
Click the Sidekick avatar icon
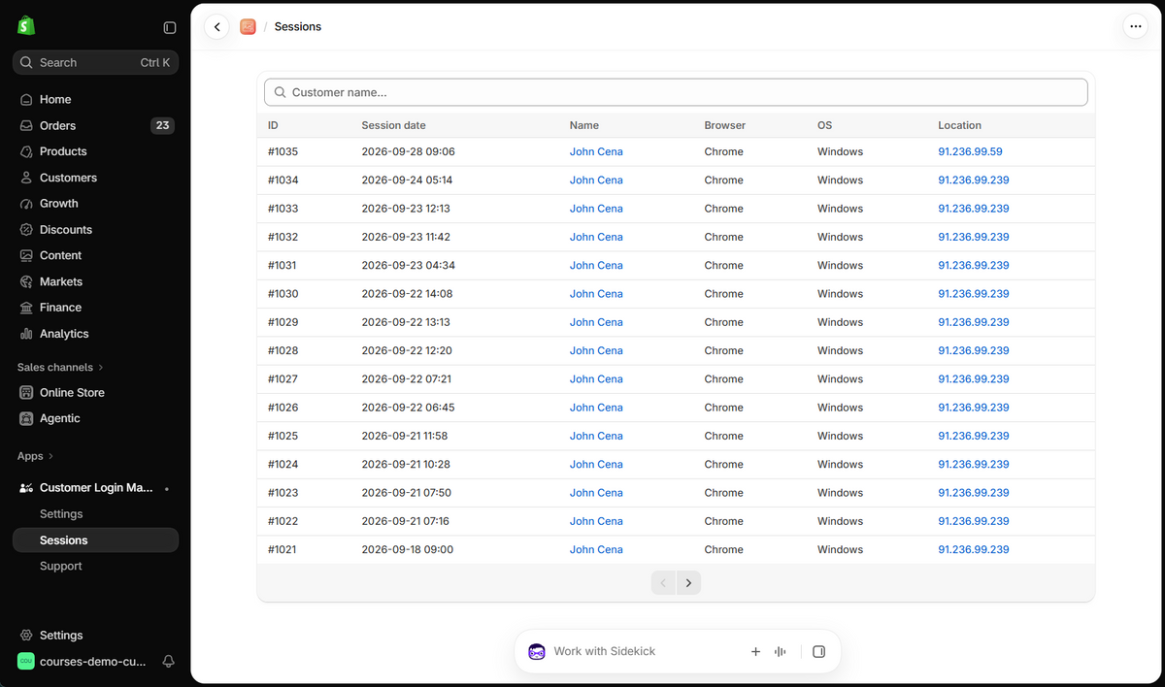[x=537, y=652]
